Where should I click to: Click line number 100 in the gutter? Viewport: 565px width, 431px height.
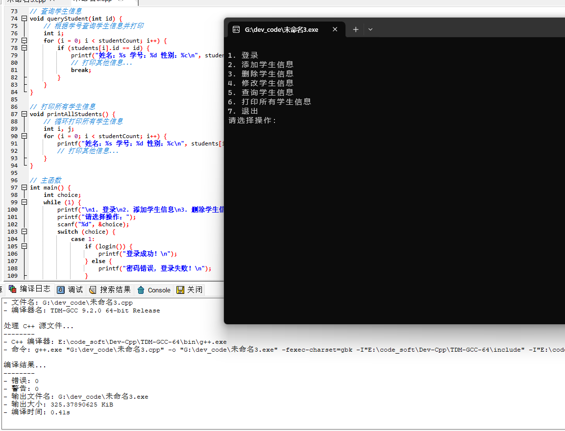click(12, 210)
